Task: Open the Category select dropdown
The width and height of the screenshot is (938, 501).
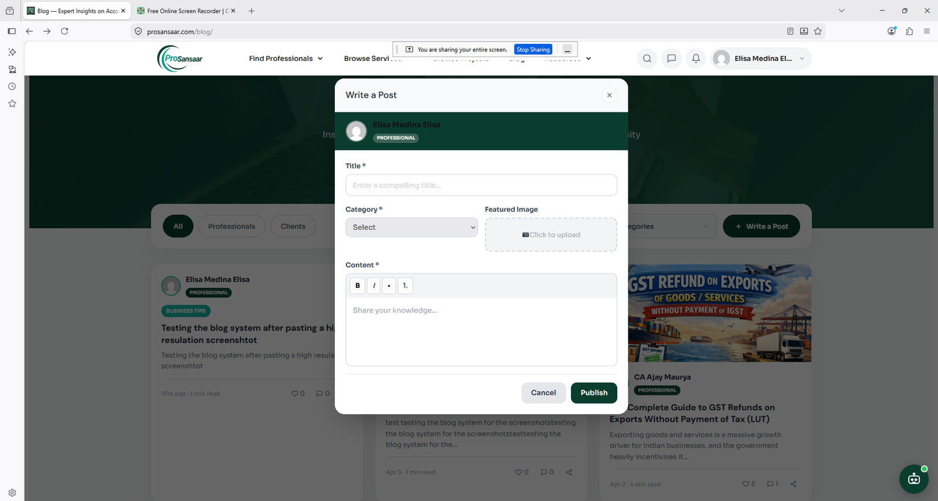Action: pyautogui.click(x=412, y=227)
